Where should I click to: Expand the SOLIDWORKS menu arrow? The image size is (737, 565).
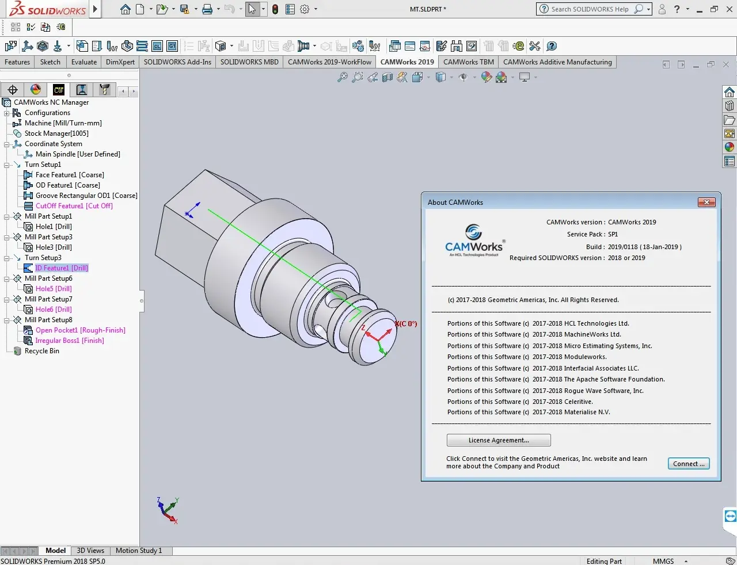(x=96, y=9)
